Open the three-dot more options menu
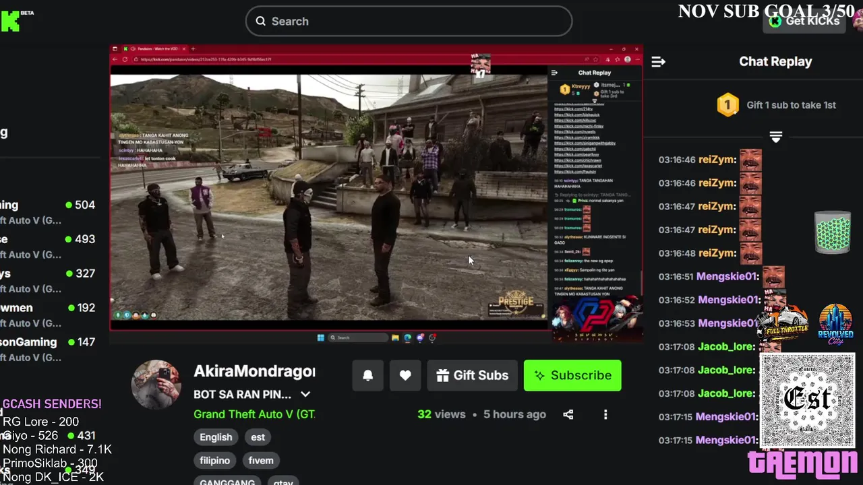Viewport: 863px width, 485px height. [x=605, y=414]
